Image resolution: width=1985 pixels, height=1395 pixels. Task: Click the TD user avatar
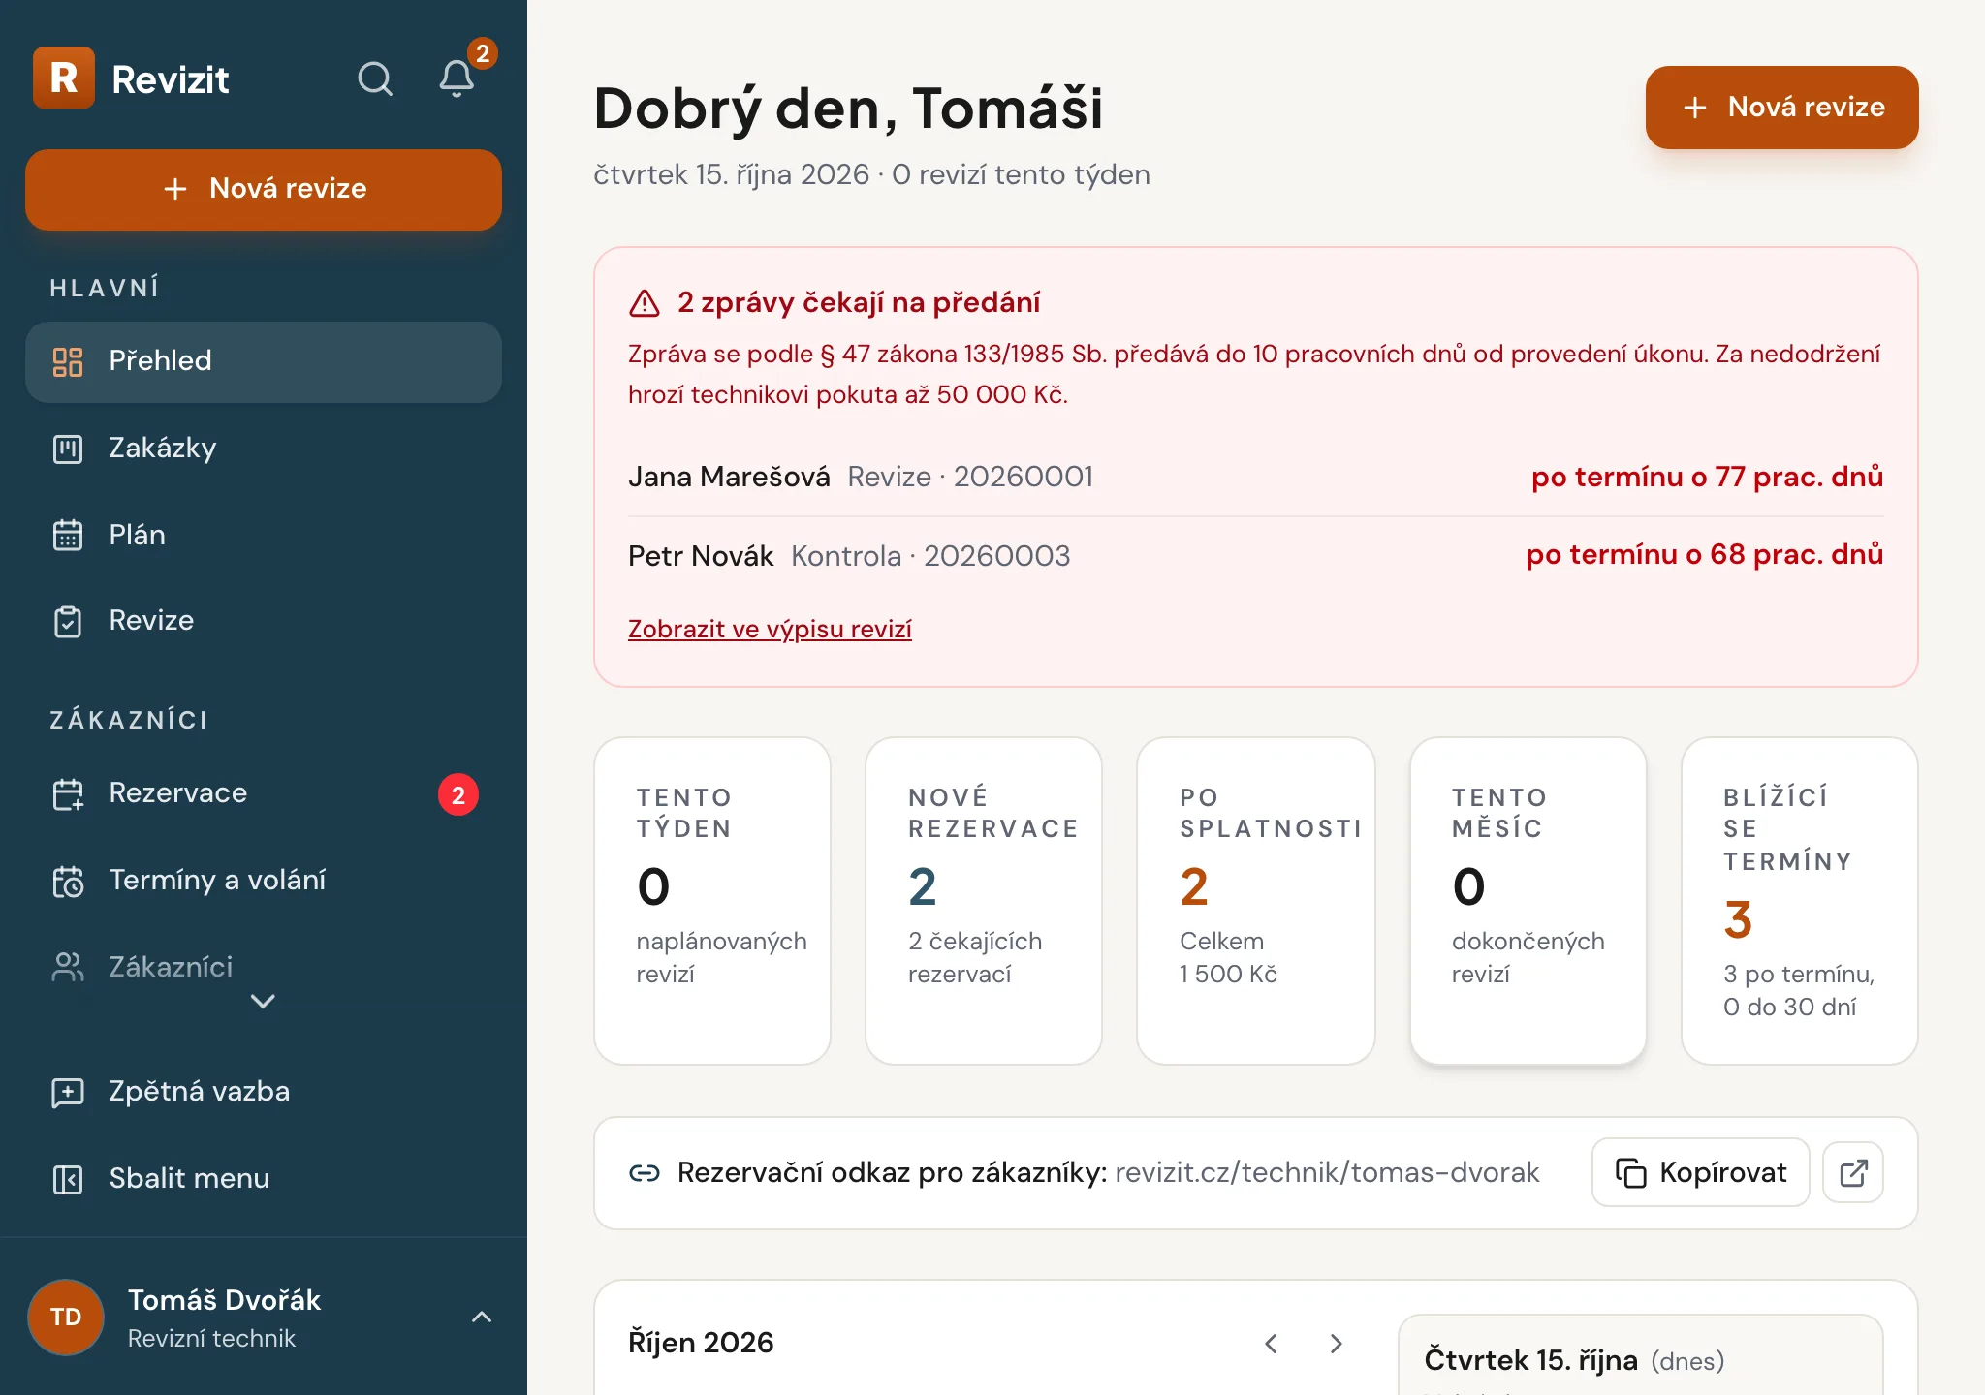click(66, 1317)
